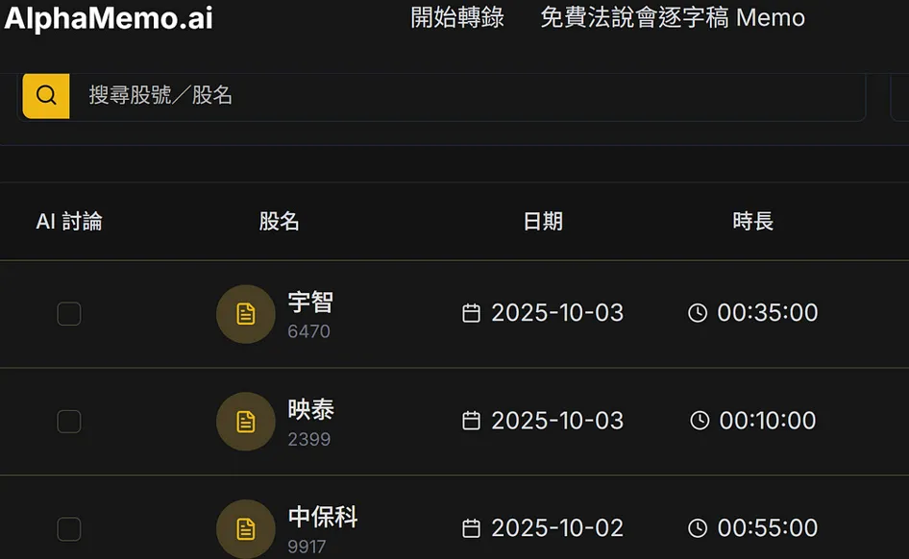Focus the 搜尋股號／股名 search field
Viewport: 909px width, 559px height.
461,95
